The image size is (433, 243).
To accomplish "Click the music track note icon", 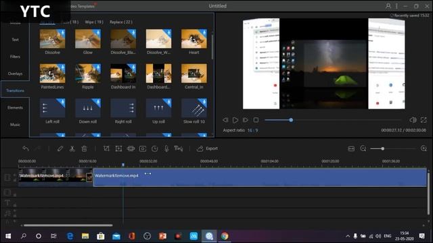I will coord(7,213).
